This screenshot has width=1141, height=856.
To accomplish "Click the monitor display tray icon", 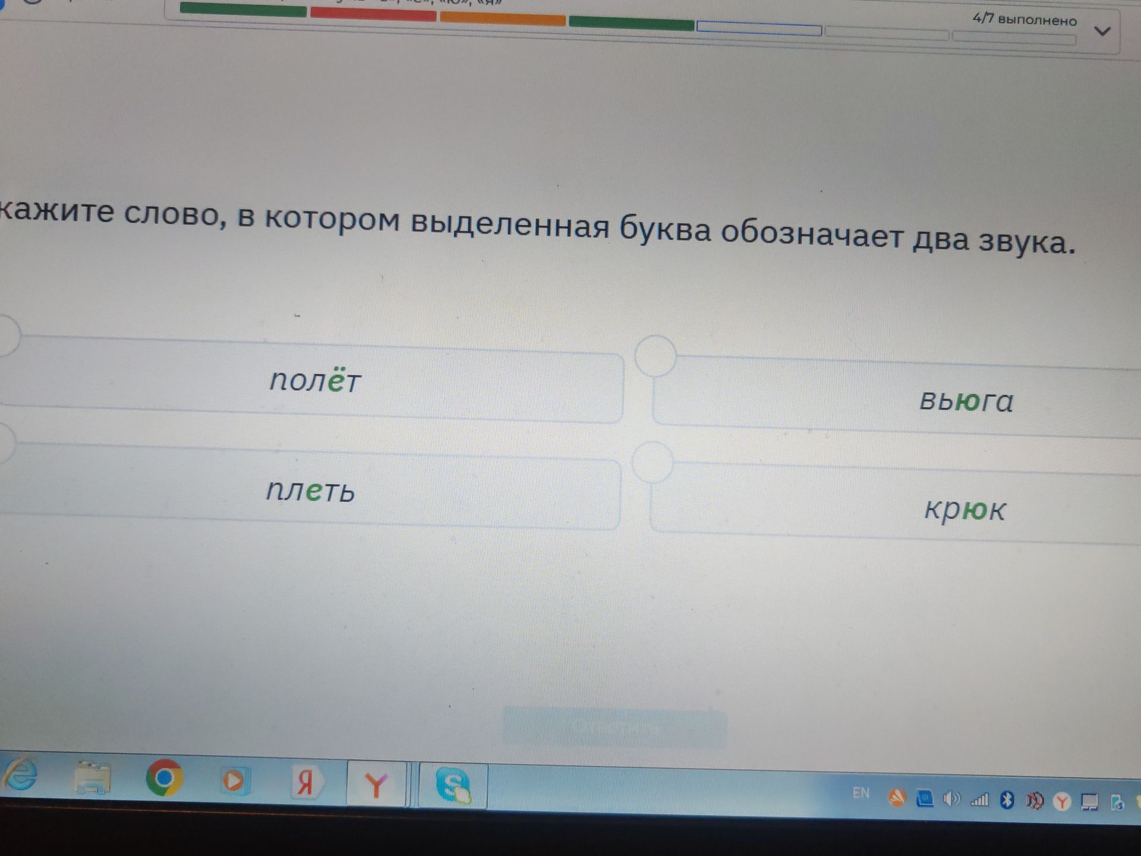I will [1090, 803].
